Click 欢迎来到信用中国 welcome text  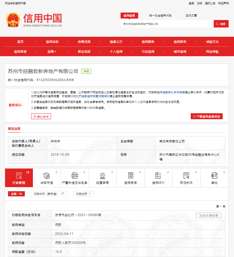tap(15, 3)
